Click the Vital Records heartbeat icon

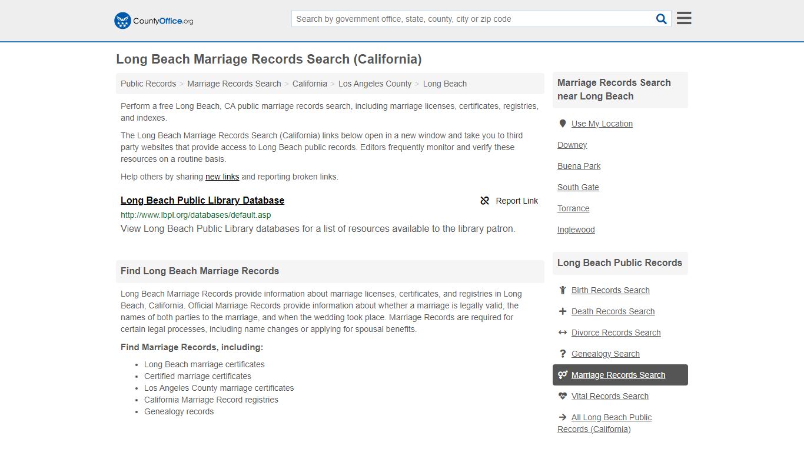pyautogui.click(x=563, y=396)
